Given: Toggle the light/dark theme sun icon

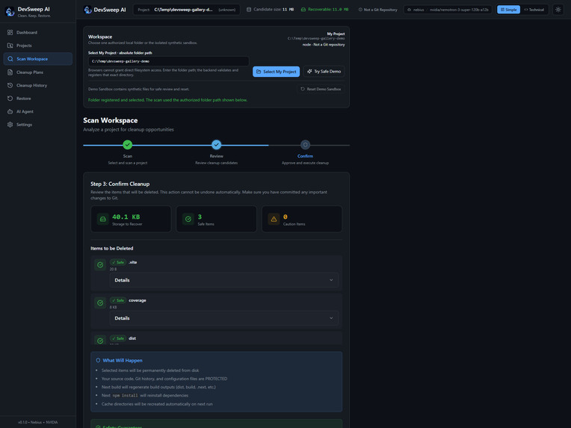Looking at the screenshot, I should (x=558, y=10).
